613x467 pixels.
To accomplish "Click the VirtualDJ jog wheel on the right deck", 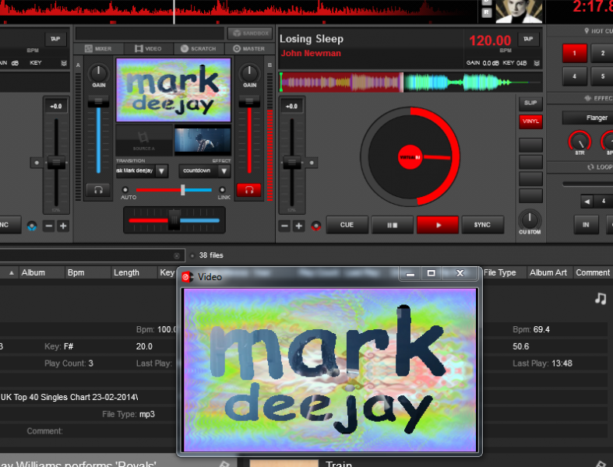I will pyautogui.click(x=410, y=156).
